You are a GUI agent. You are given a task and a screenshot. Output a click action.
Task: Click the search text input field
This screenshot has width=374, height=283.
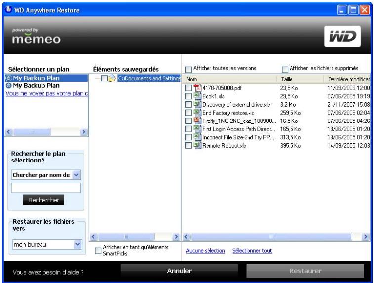click(46, 188)
